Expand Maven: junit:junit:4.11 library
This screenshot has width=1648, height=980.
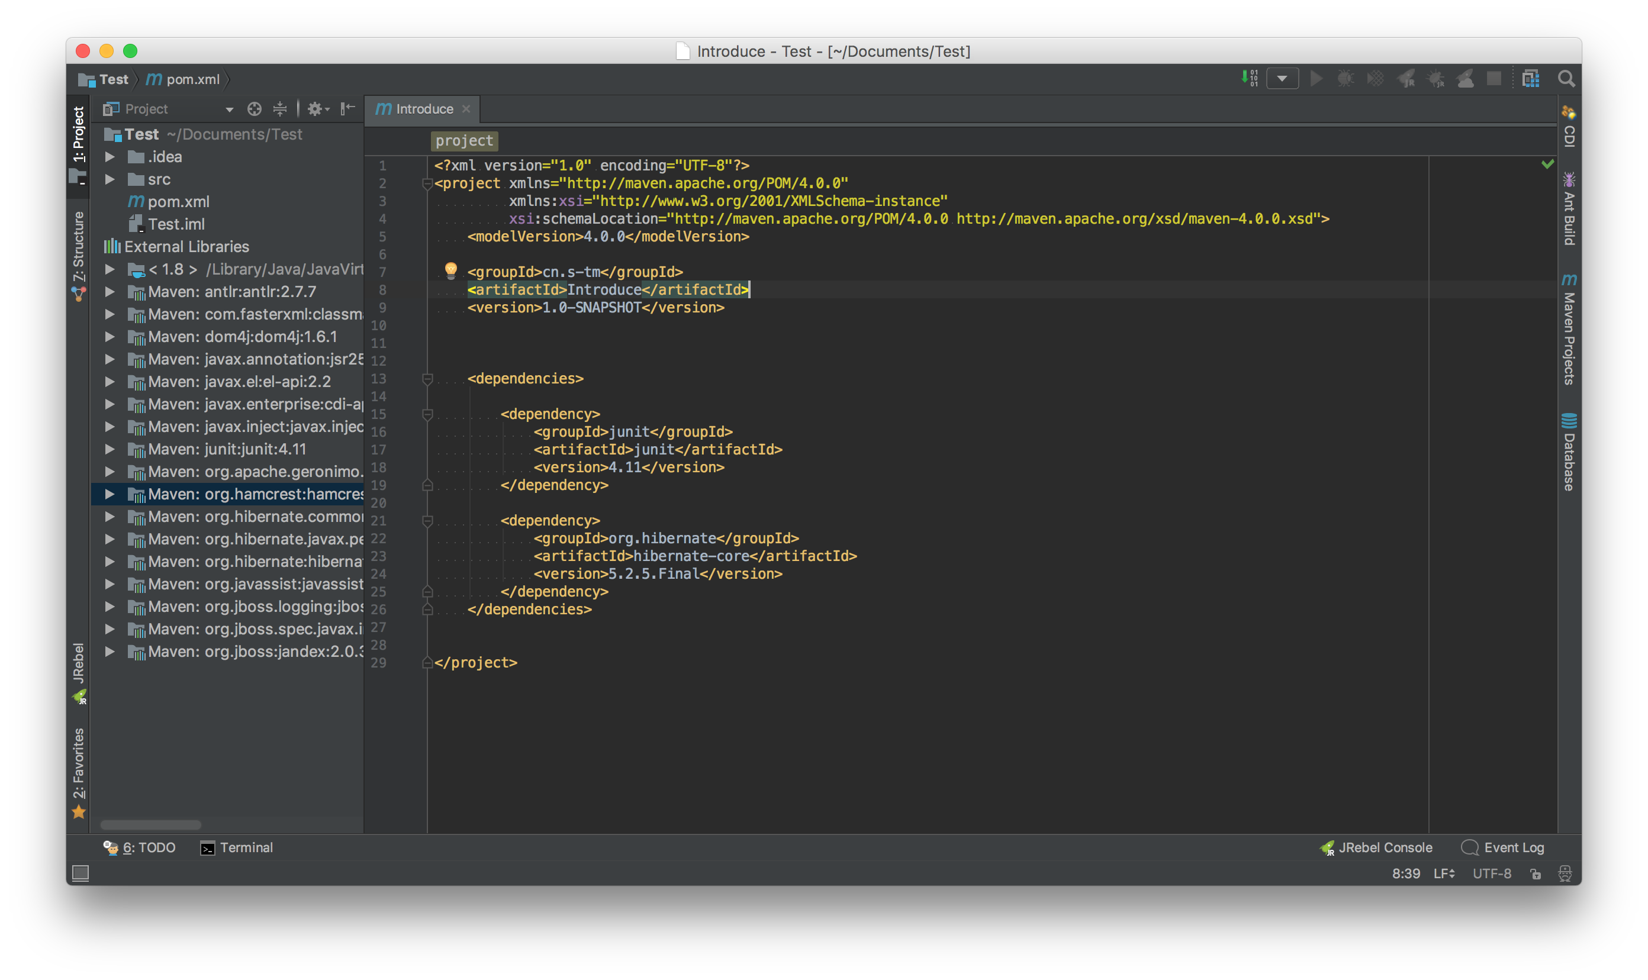click(110, 449)
